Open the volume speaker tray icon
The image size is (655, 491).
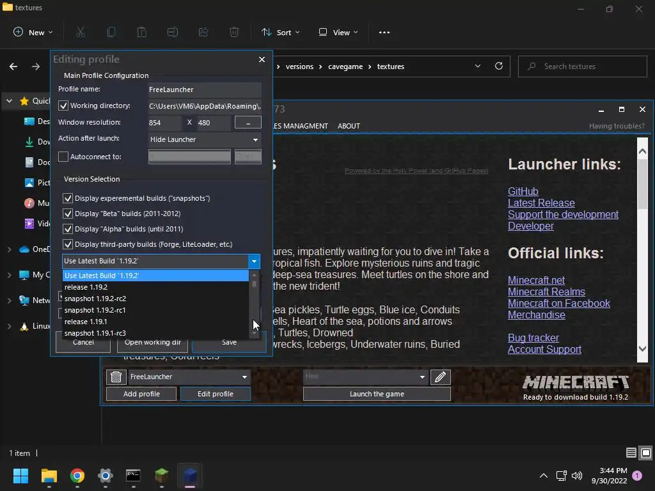click(x=577, y=476)
